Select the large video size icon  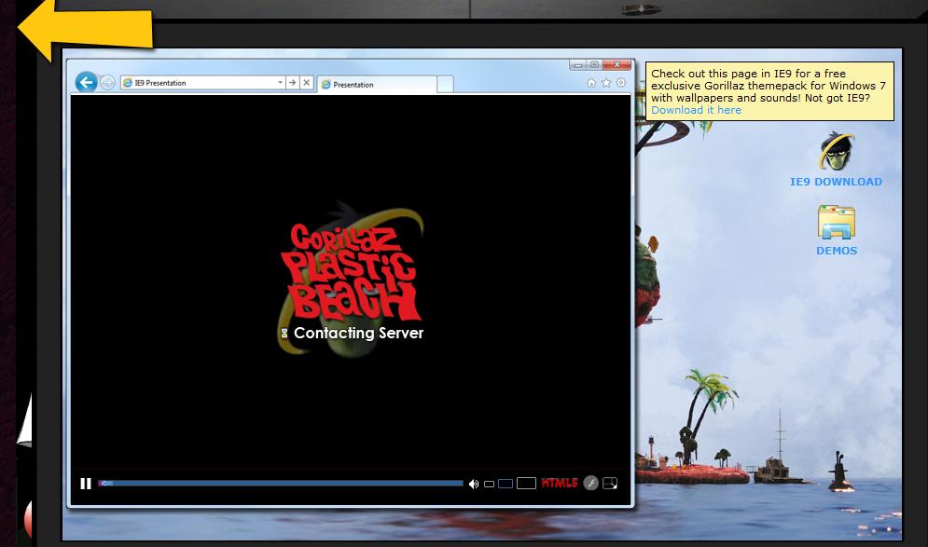click(526, 483)
